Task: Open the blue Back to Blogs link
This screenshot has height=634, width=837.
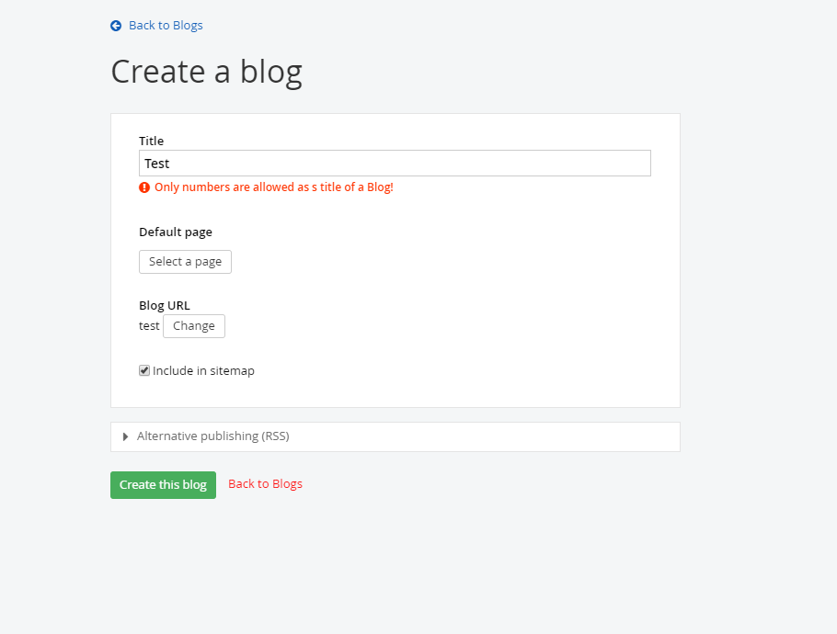Action: [x=166, y=25]
